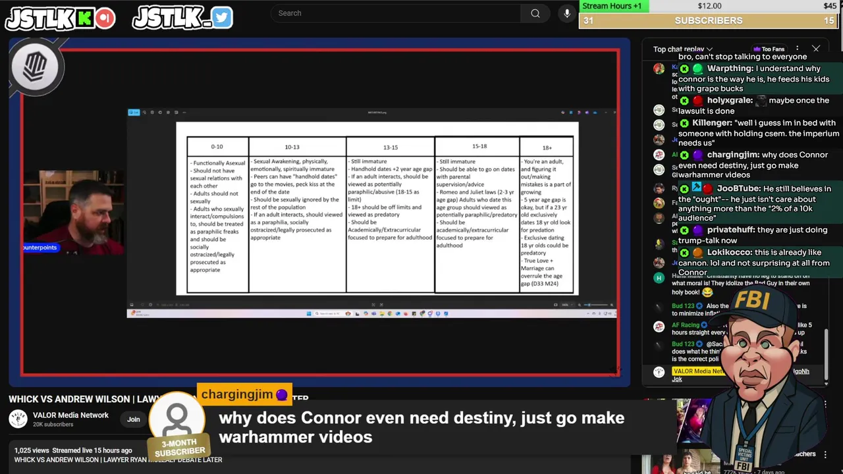
Task: Click the 1,025 views streamed info
Action: [74, 450]
